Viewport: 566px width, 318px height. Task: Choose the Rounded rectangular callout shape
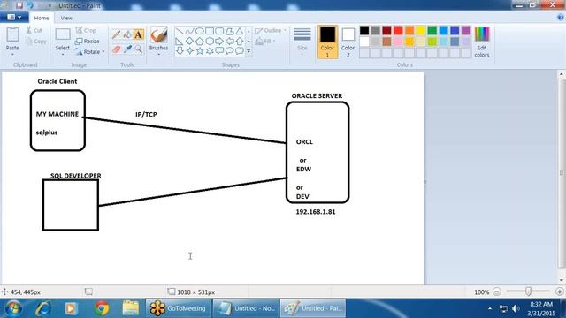pyautogui.click(x=219, y=51)
